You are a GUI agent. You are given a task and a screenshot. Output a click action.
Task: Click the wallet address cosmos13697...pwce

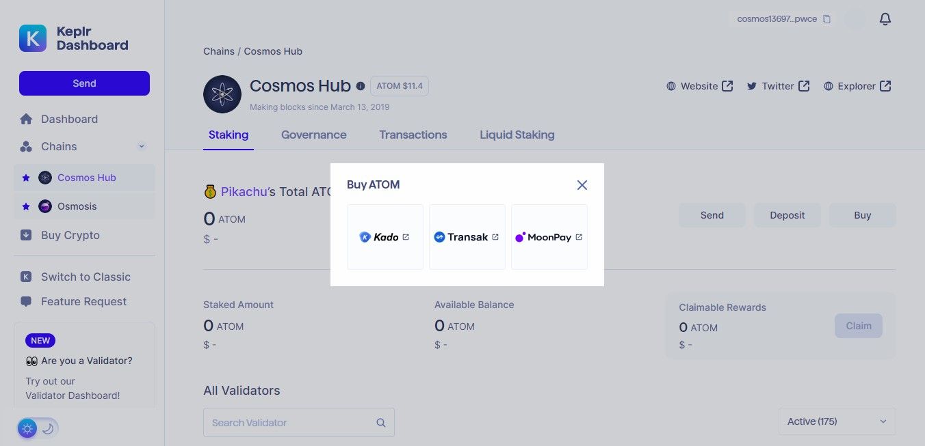777,19
